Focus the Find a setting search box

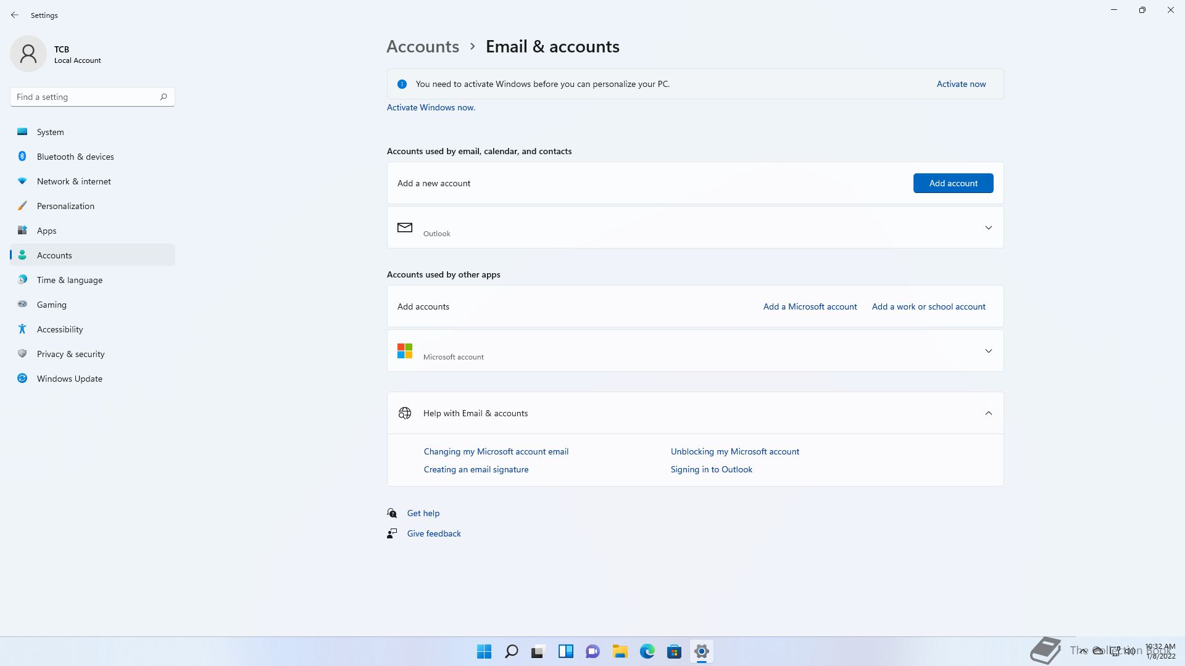[93, 97]
